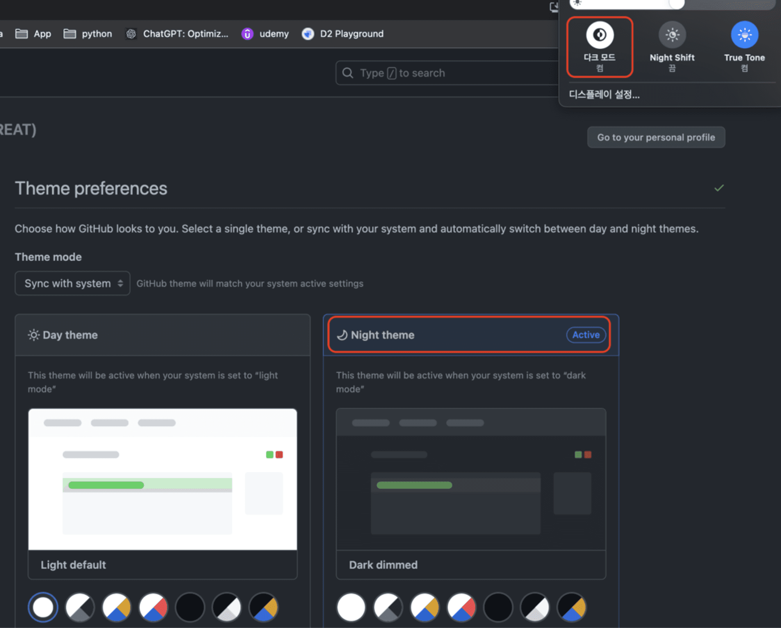The image size is (781, 628).
Task: Click the Dark dimmed preview thumbnail
Action: (471, 479)
